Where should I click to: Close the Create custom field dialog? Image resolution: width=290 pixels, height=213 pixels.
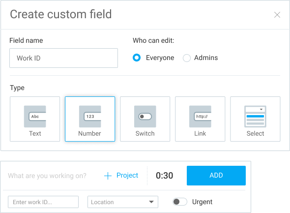point(277,15)
